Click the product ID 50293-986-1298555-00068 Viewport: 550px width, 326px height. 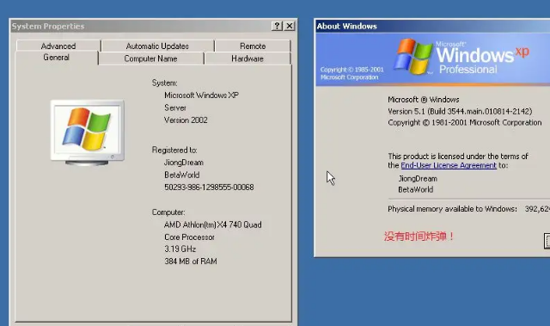point(209,188)
